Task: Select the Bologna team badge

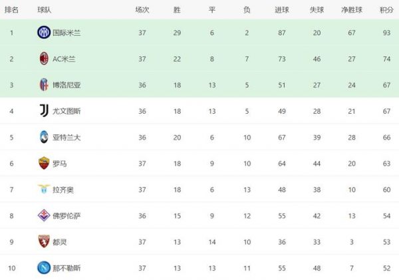Action: [44, 84]
